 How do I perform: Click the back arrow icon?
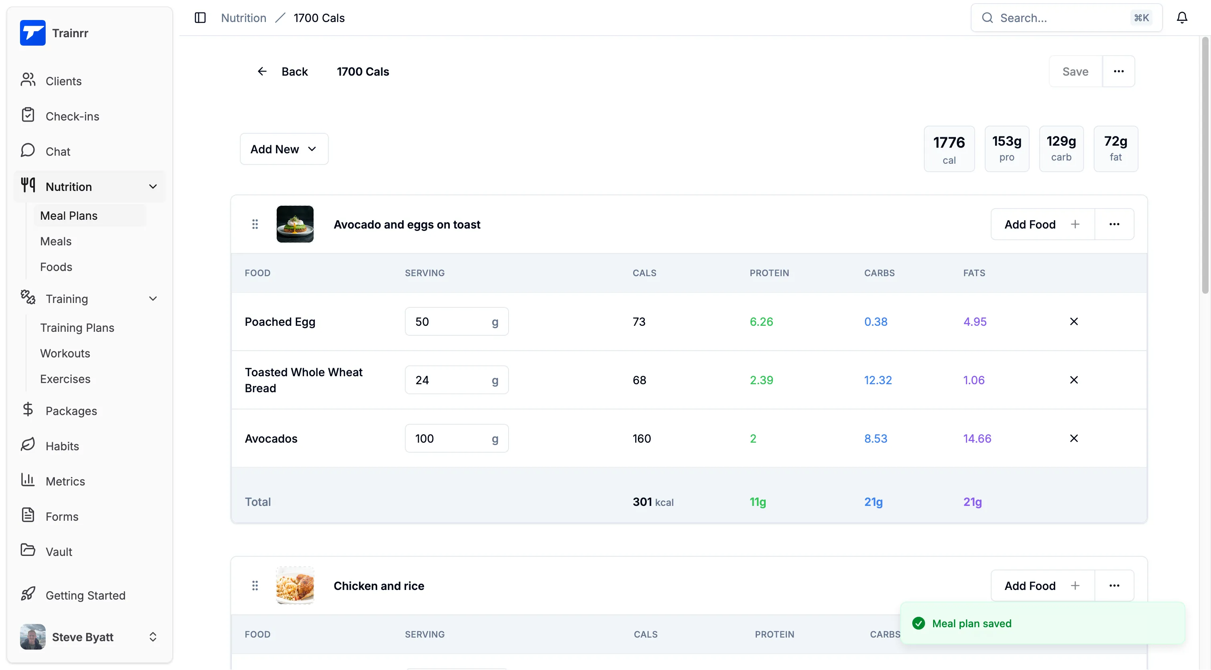point(262,71)
